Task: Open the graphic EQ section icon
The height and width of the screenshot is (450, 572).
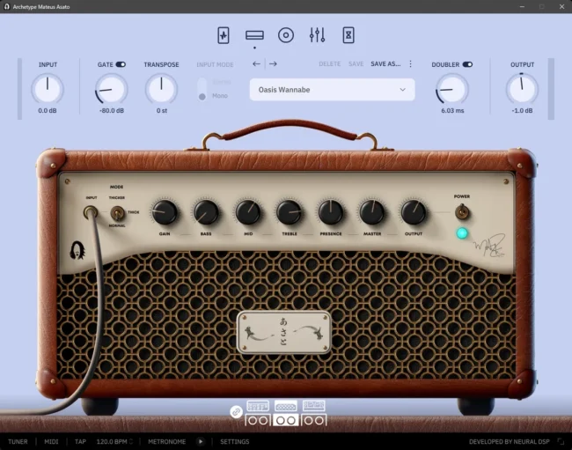Action: [317, 35]
